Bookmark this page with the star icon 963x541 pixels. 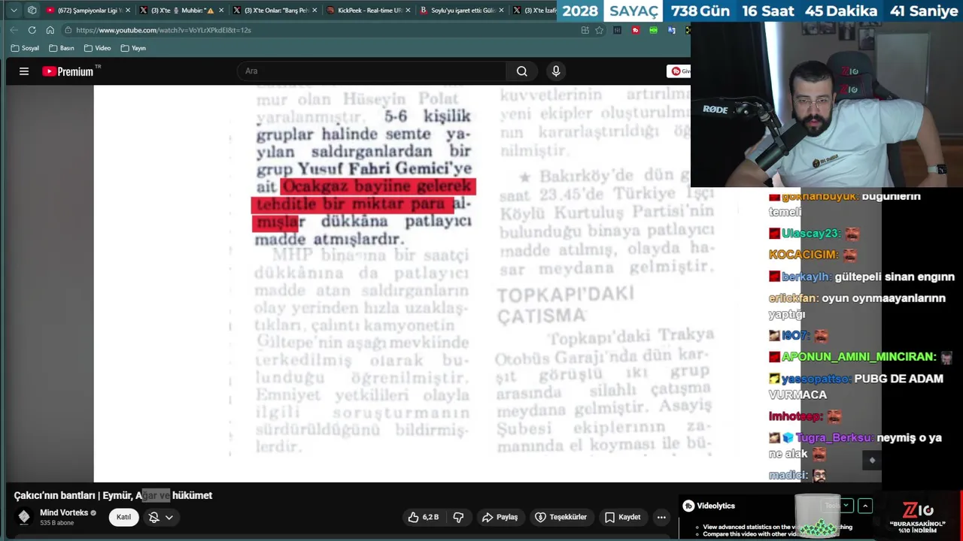click(599, 30)
